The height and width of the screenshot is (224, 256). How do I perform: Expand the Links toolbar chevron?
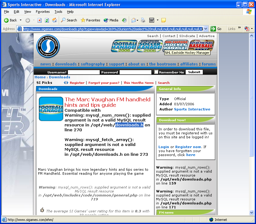[239, 28]
